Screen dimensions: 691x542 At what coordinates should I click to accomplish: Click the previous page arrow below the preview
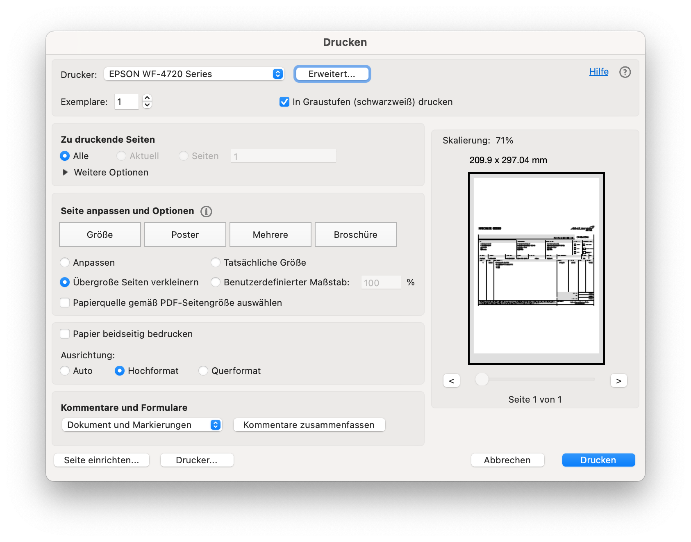point(451,380)
